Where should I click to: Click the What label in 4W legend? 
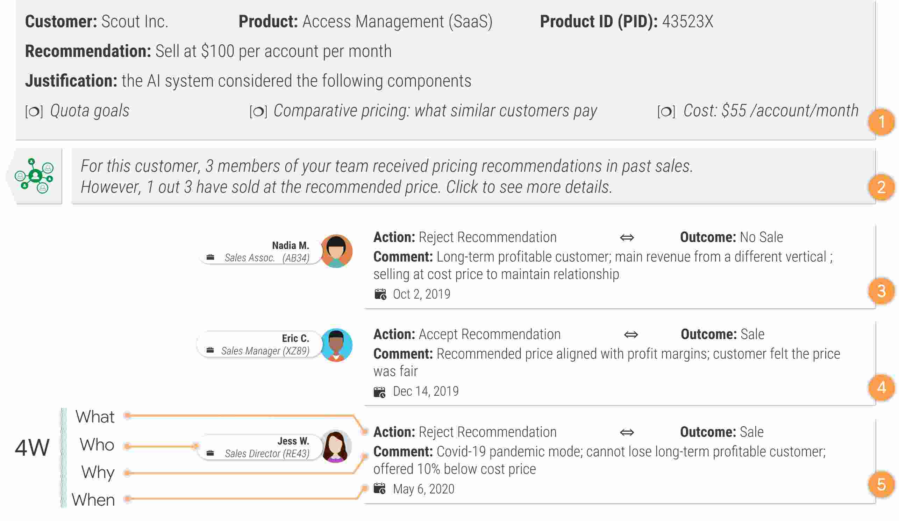point(95,417)
